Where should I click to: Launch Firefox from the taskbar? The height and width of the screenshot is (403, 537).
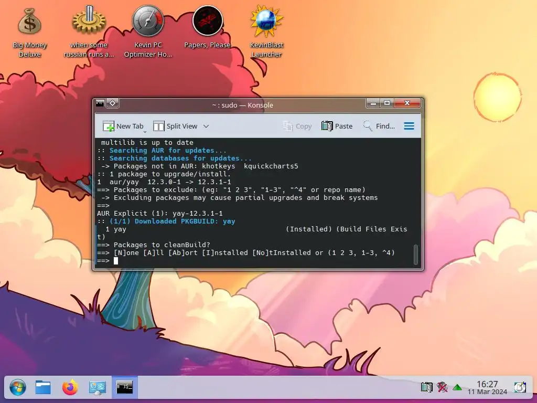coord(70,388)
